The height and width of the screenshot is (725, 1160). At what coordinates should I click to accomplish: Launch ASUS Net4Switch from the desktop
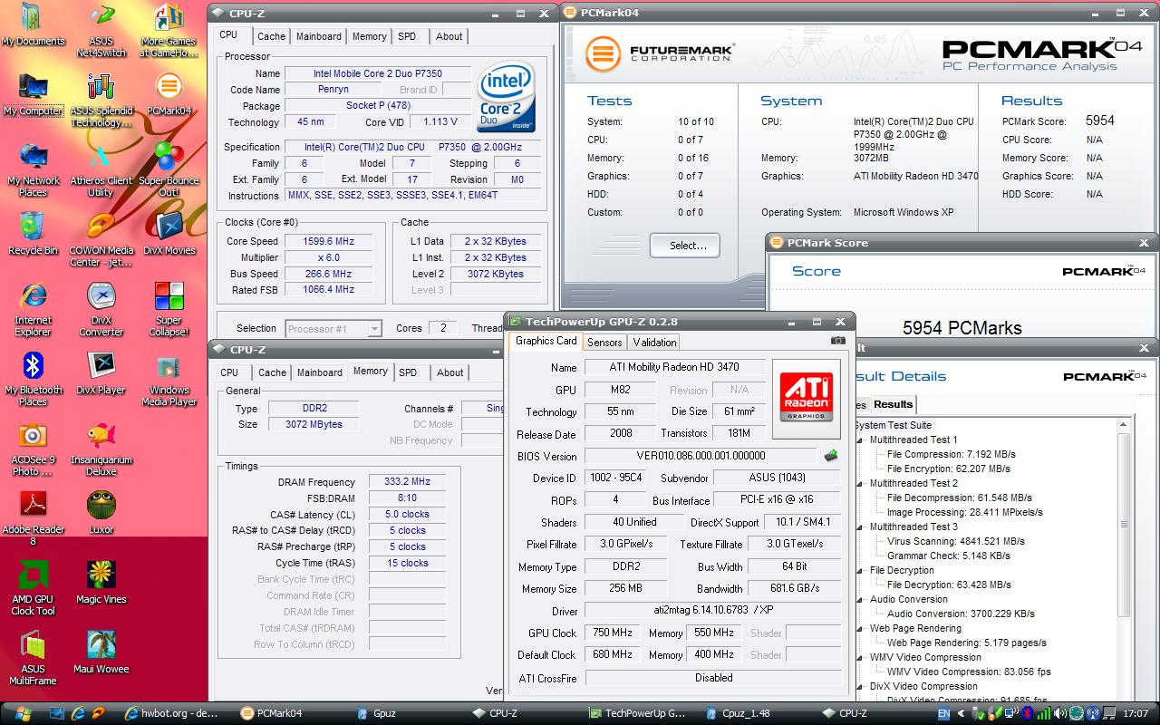pos(101,30)
